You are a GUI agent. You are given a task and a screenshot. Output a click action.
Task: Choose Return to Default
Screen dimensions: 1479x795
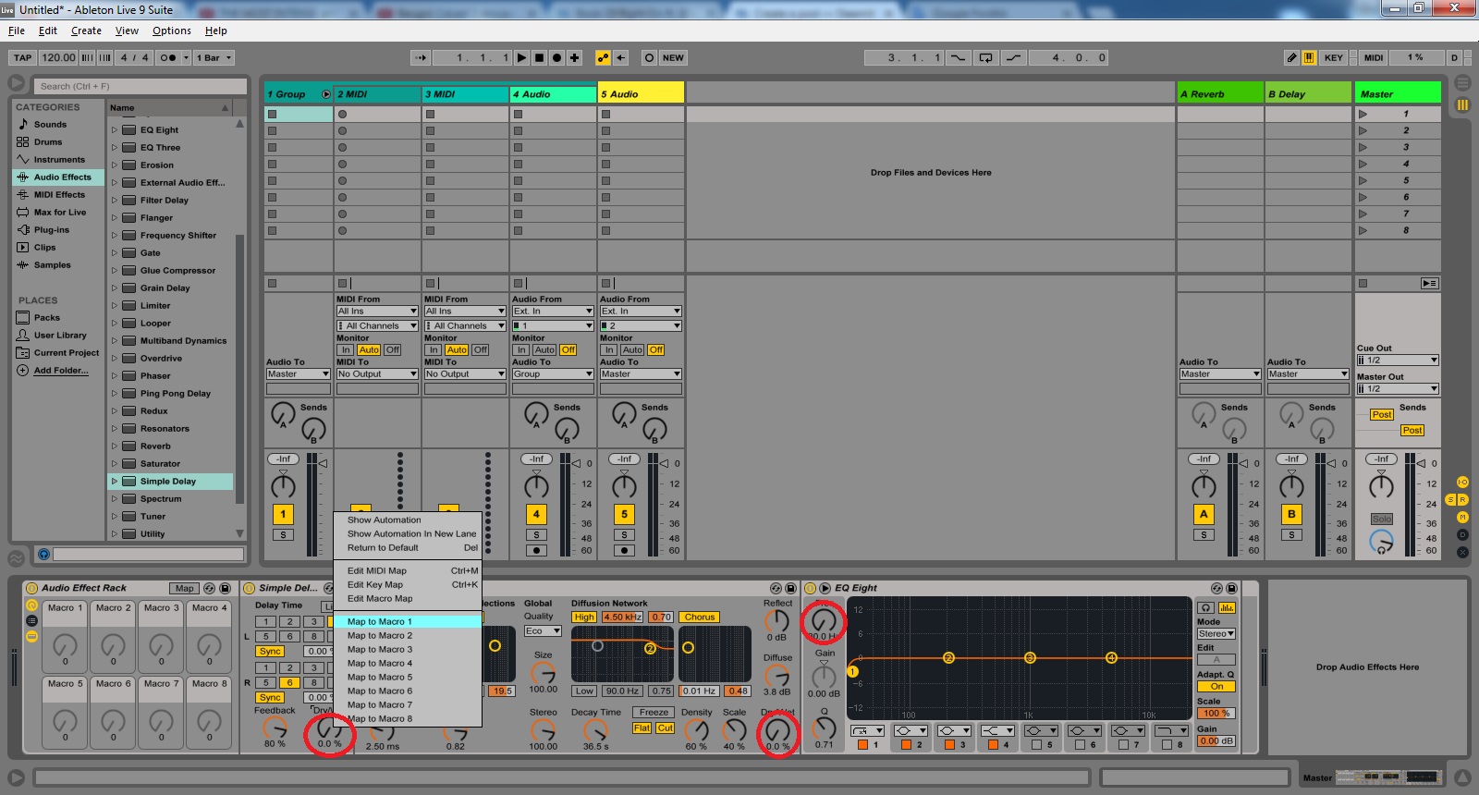(408, 548)
